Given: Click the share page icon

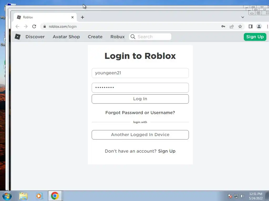Looking at the screenshot, I should 232,26.
